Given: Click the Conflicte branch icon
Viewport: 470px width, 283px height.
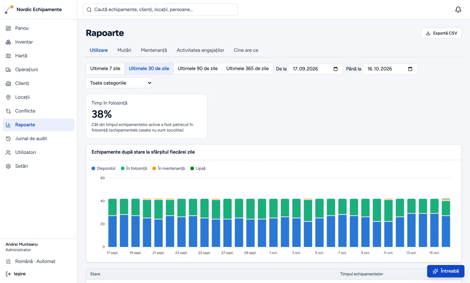Looking at the screenshot, I should click(x=8, y=111).
